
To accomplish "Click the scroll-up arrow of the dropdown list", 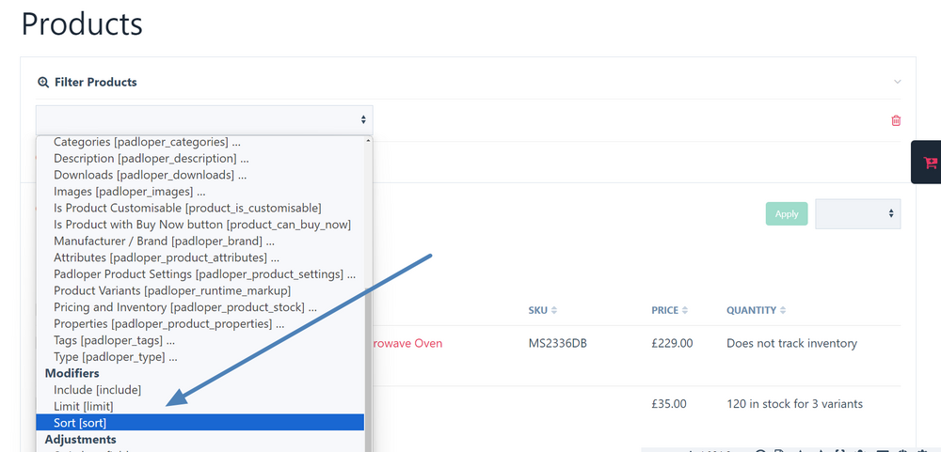I will tap(369, 142).
